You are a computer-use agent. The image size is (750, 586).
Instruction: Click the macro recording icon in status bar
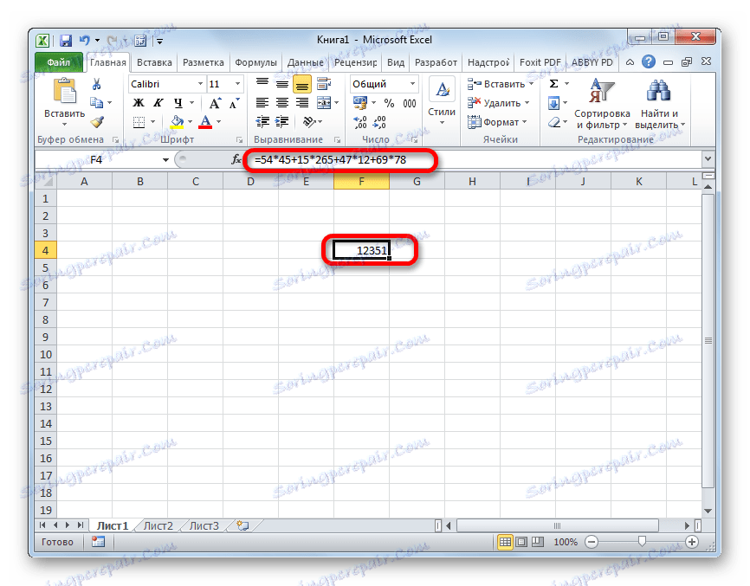click(98, 542)
